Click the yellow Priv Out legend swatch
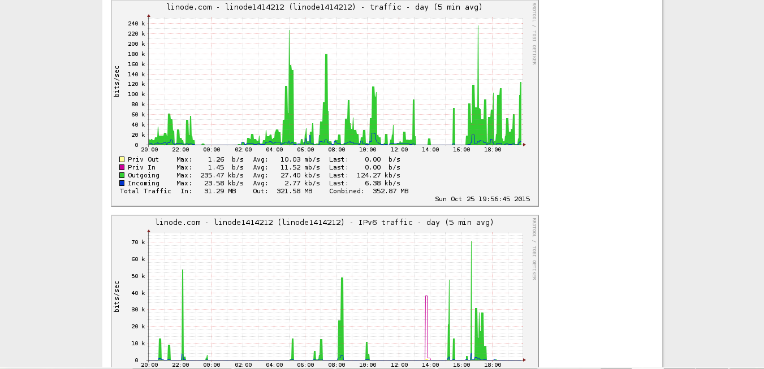 [x=122, y=159]
